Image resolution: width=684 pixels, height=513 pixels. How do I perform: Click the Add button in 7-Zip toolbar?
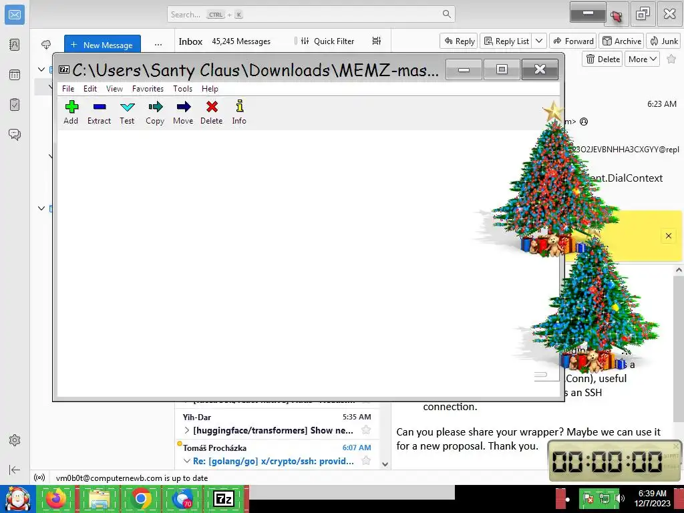(x=71, y=112)
